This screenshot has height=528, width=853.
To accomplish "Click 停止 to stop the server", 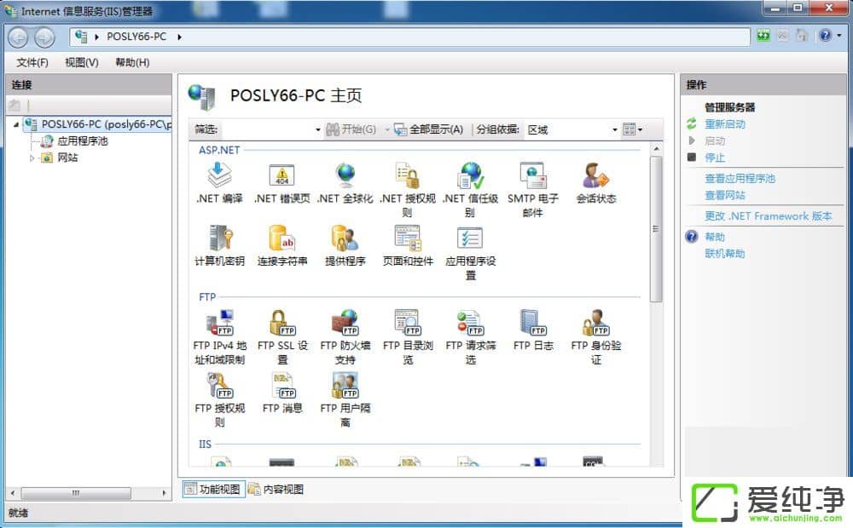I will [x=714, y=158].
